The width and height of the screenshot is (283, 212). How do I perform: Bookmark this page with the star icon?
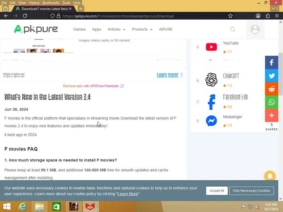(x=230, y=16)
